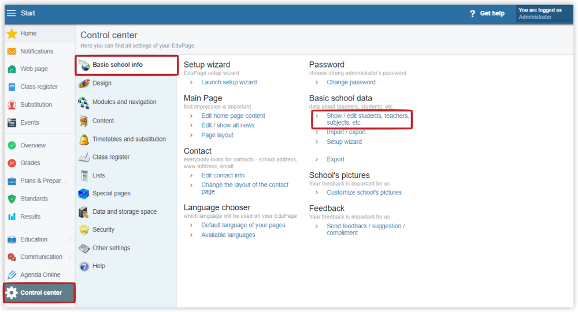Viewport: 578px width, 312px height.
Task: Click the Overview checkmark icon
Action: [x=12, y=146]
